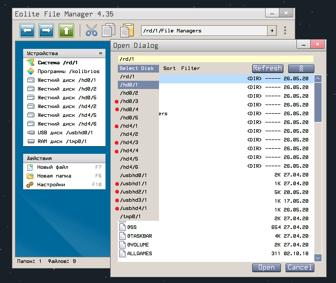Click the Back arrow toolbar button
Screen dimensions: 336x283
pyautogui.click(x=27, y=30)
